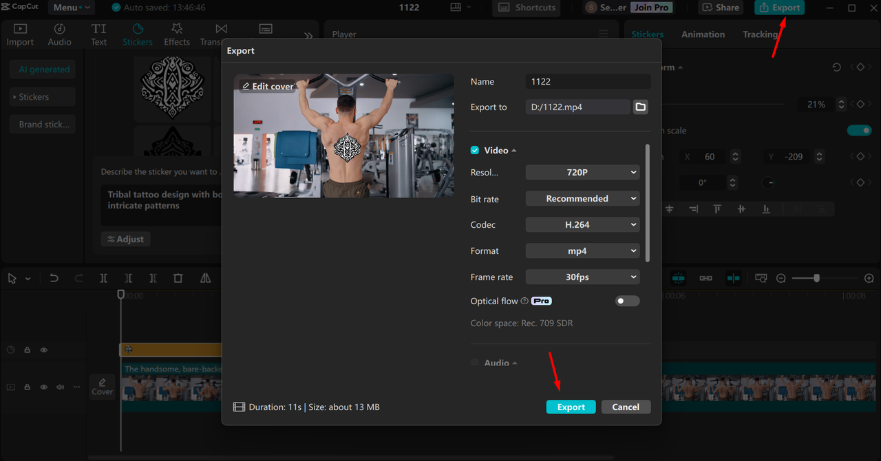Collapse the Audio section arrow

tap(514, 363)
